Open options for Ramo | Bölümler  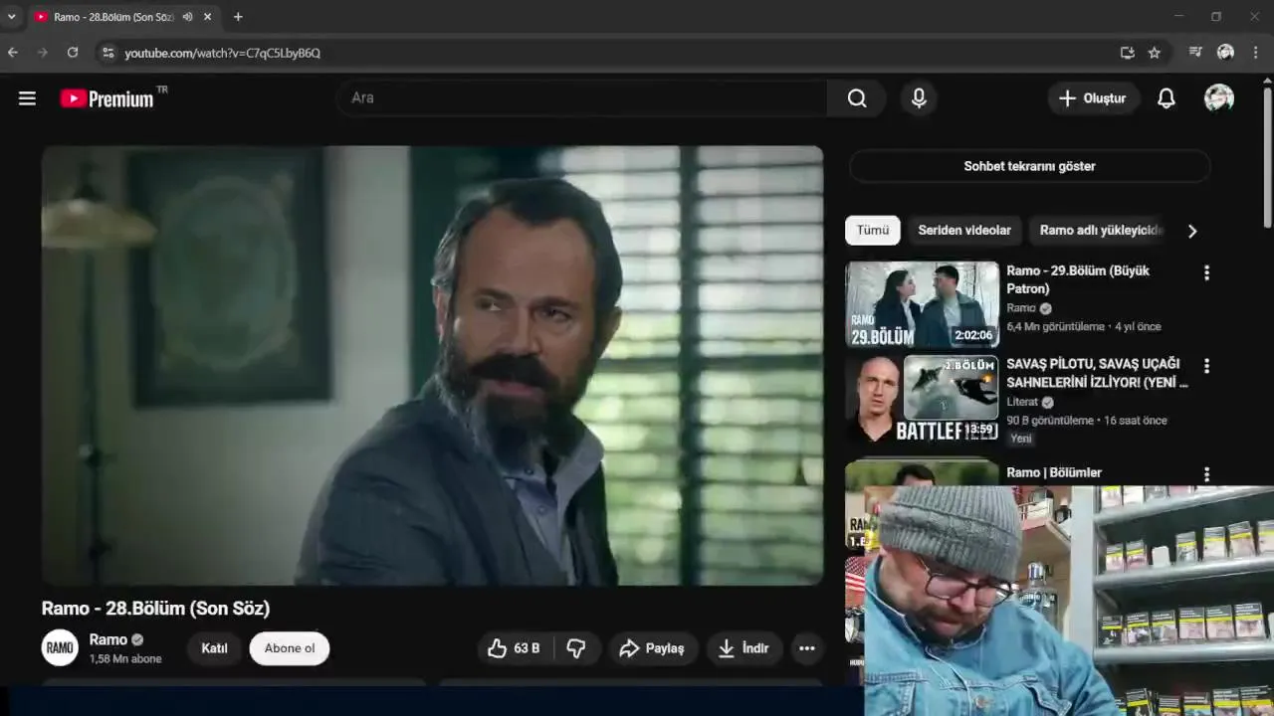(x=1206, y=474)
